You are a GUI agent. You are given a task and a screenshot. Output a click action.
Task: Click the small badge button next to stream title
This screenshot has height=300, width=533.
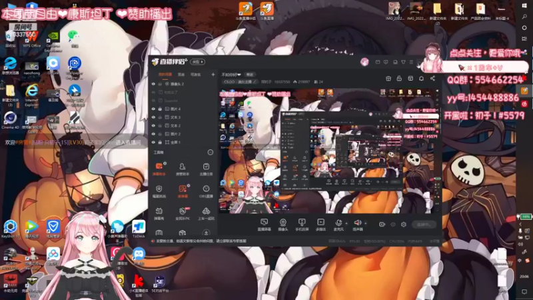(250, 75)
